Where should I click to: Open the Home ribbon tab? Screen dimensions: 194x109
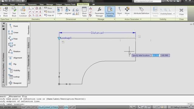5,5
